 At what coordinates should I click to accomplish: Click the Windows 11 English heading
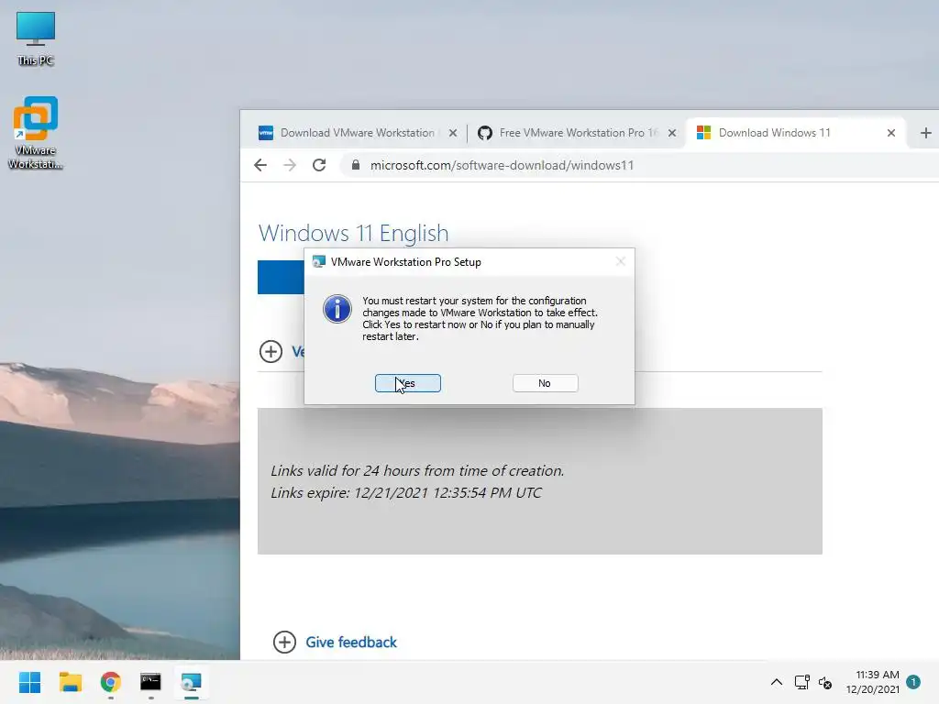point(353,233)
